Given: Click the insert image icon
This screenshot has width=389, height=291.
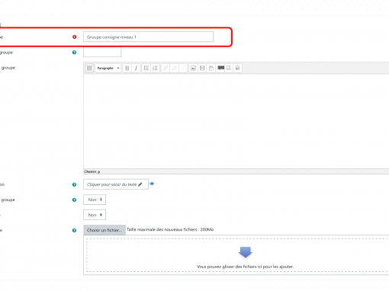Looking at the screenshot, I should pyautogui.click(x=193, y=68).
